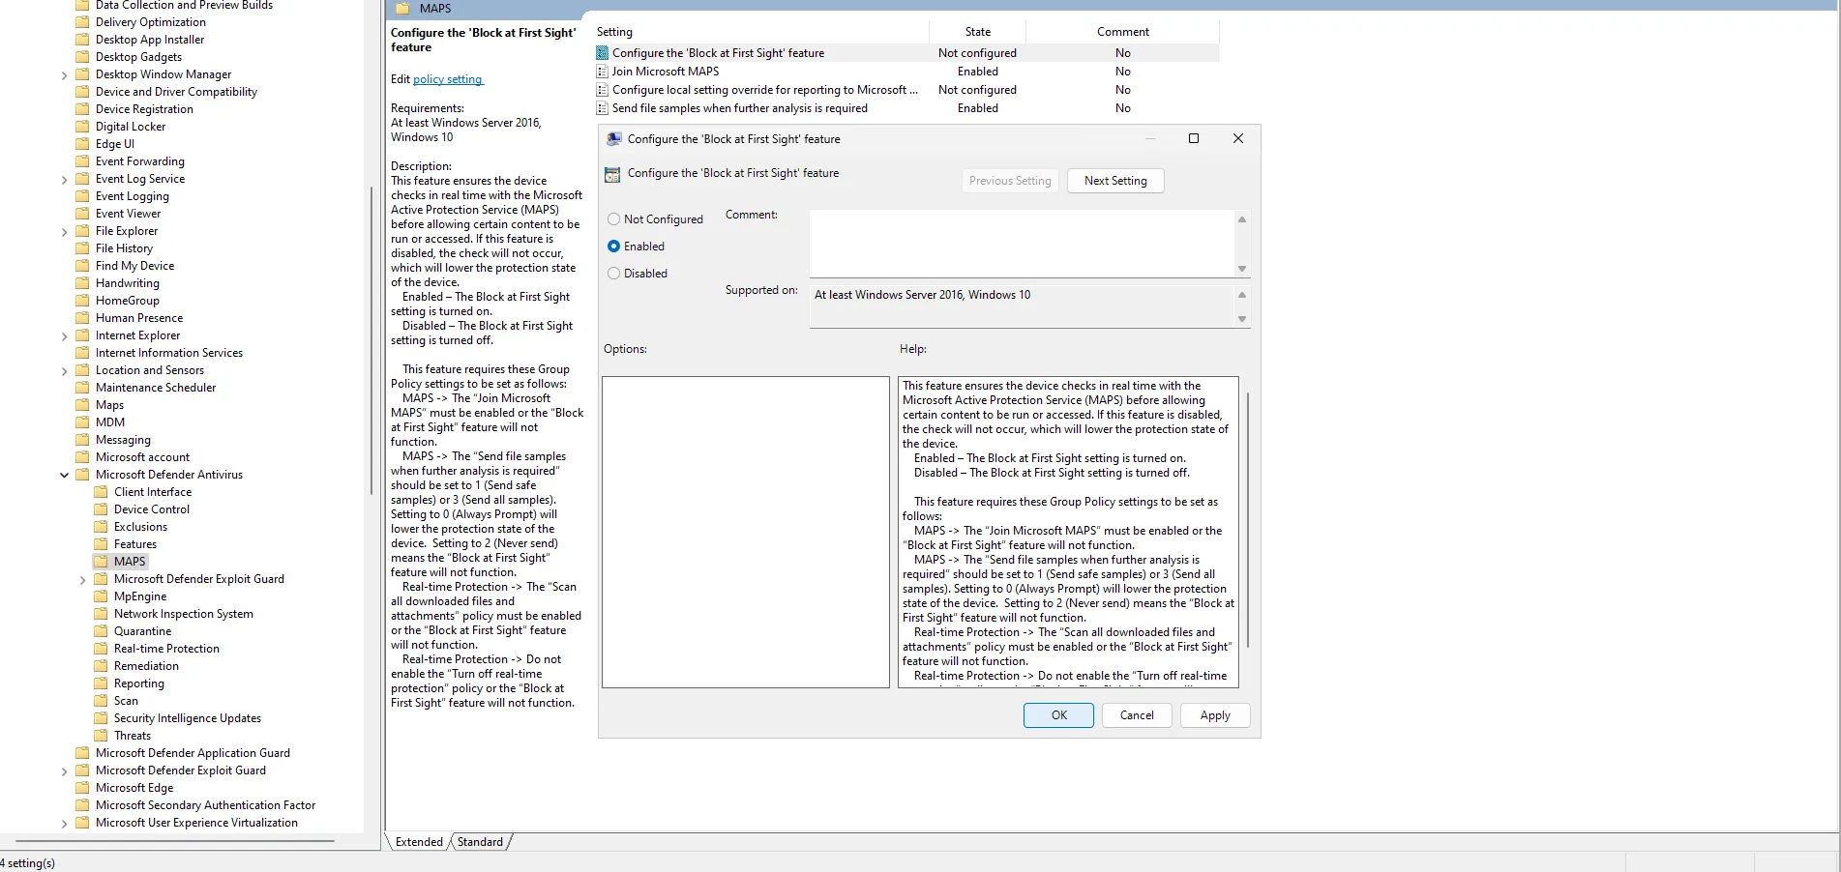Image resolution: width=1841 pixels, height=872 pixels.
Task: Collapse the Microsoft Defender Antivirus tree node
Action: pos(65,475)
